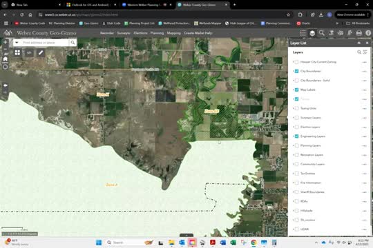
Task: Open options menu for Planning Layers
Action: click(x=364, y=146)
